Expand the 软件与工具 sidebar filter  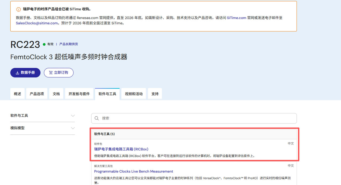click(43, 116)
